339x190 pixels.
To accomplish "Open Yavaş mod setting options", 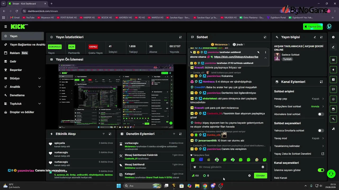I will [299, 138].
